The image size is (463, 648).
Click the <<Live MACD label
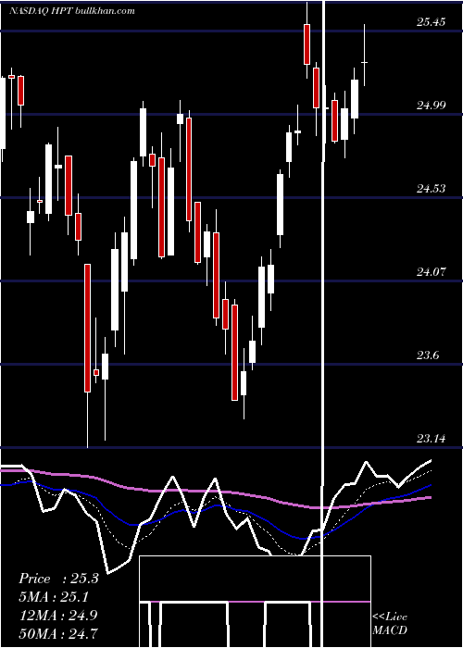pos(390,624)
